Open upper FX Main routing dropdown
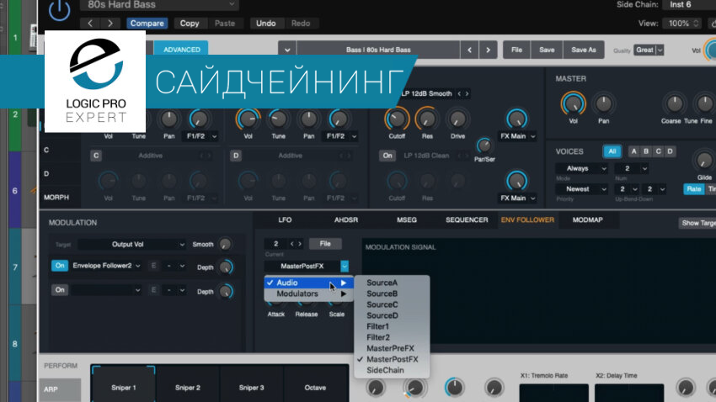The height and width of the screenshot is (402, 716). (x=517, y=136)
